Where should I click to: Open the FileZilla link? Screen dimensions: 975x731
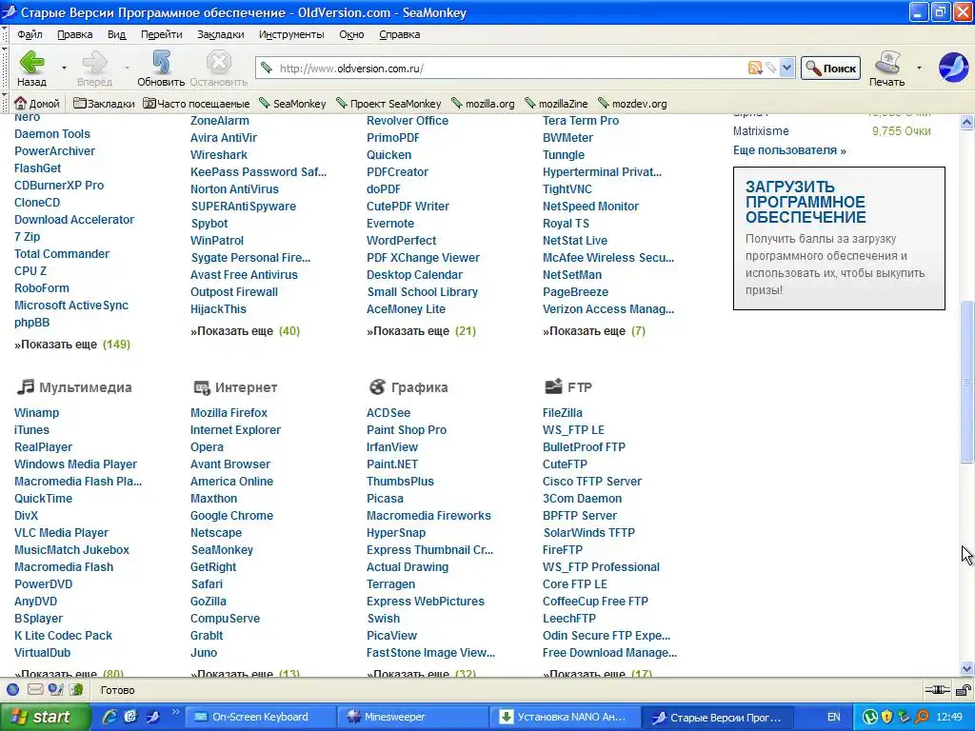562,412
